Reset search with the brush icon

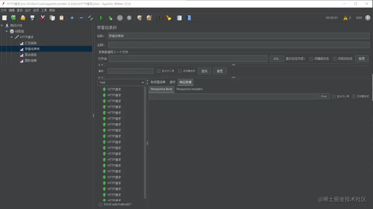point(169,18)
